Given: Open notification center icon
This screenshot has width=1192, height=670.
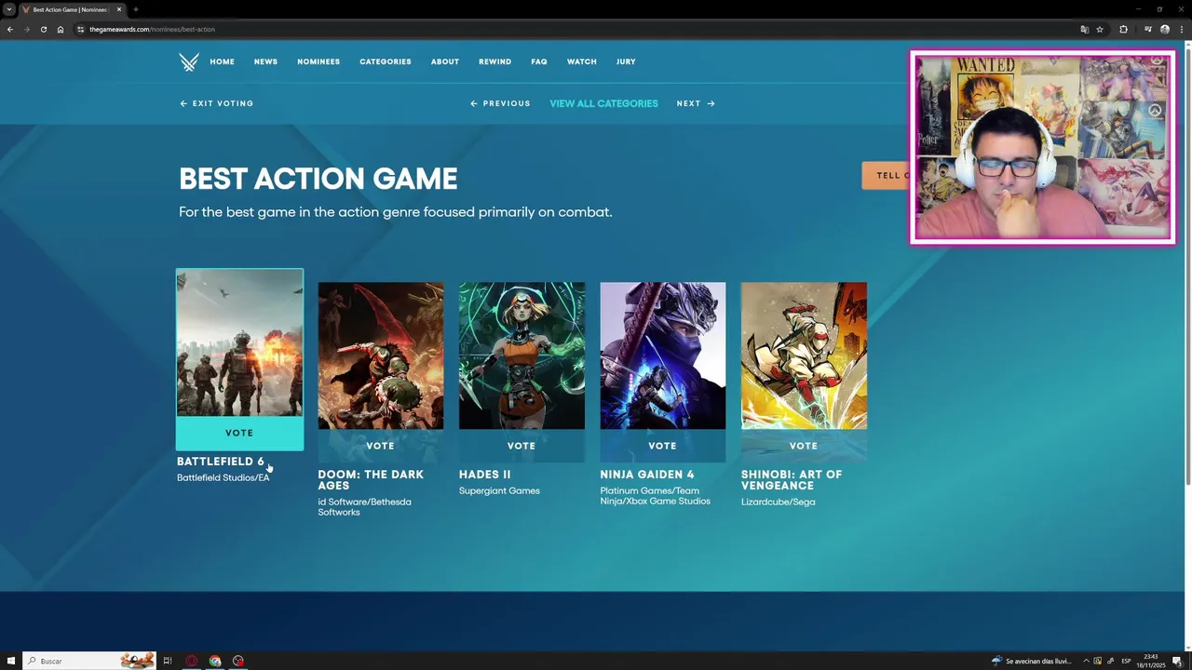Looking at the screenshot, I should click(1177, 661).
